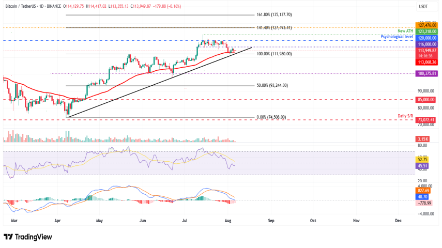
Task: Select the USDT currency label
Action: [x=424, y=6]
